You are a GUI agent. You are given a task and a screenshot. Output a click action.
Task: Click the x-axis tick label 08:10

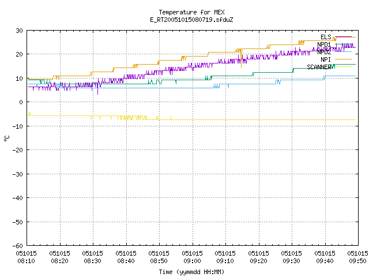point(27,261)
